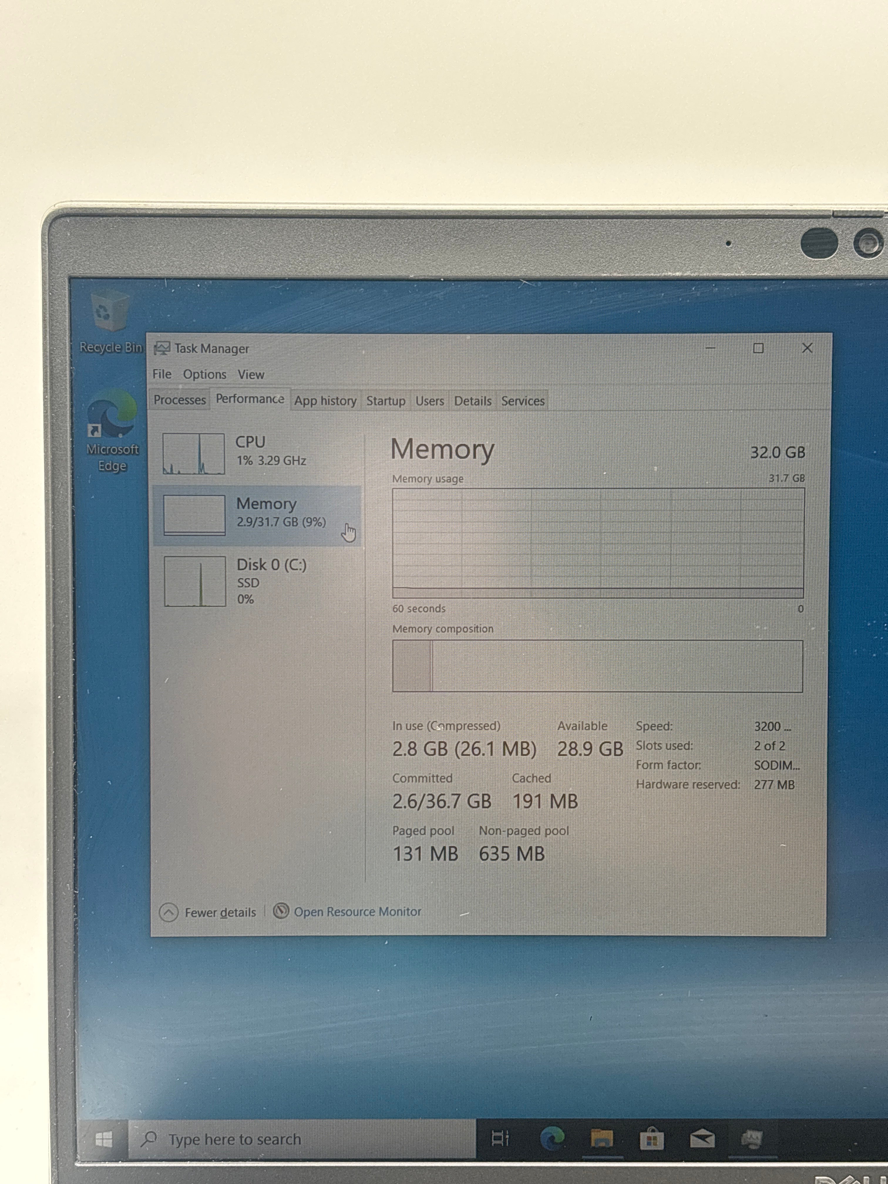Screen dimensions: 888x1184
Task: Click the 60 seconds graph label
Action: (x=418, y=609)
